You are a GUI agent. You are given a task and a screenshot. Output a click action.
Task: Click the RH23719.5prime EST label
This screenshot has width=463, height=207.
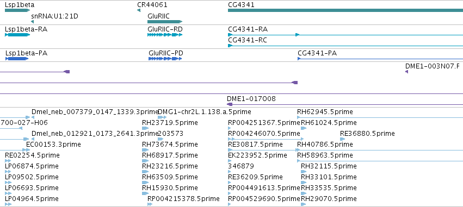click(170, 123)
